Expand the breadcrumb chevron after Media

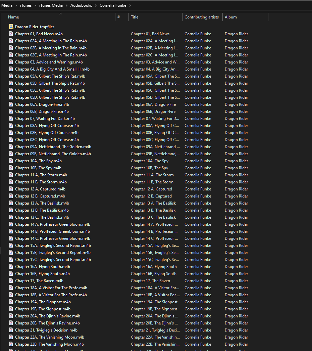16,5
